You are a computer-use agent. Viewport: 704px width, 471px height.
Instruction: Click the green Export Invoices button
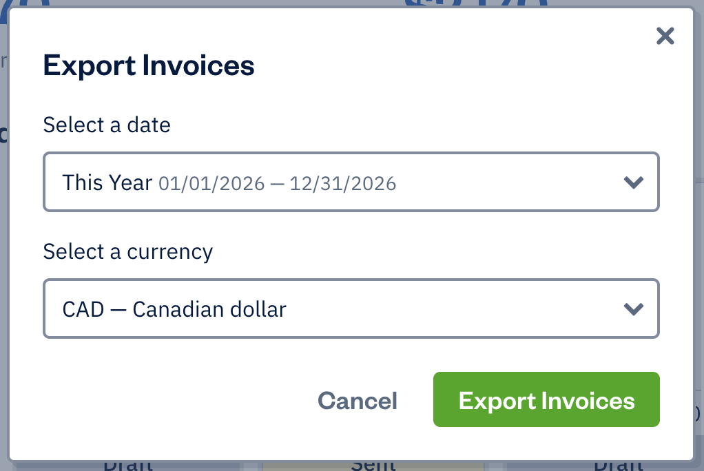pyautogui.click(x=546, y=399)
